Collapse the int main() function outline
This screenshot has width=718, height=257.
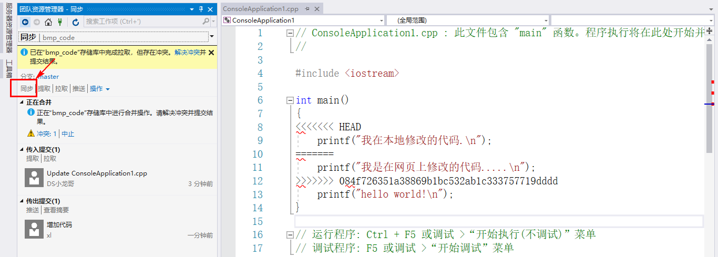290,100
